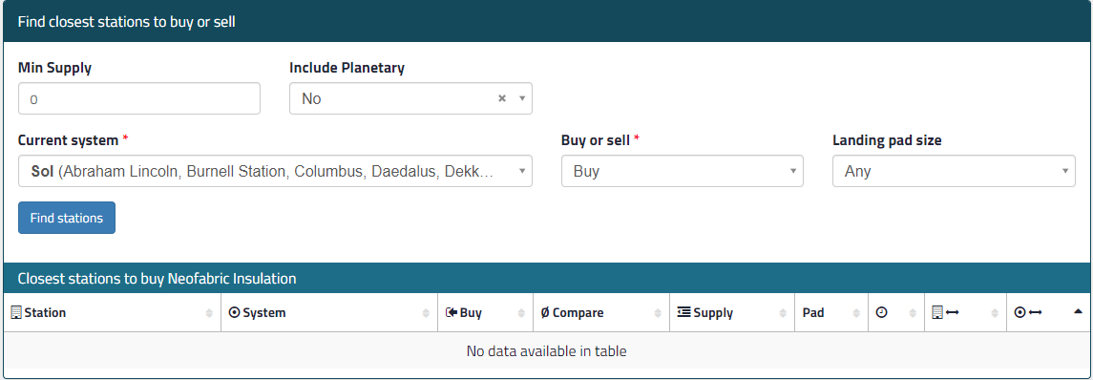
Task: Click the supply list icon in Supply header
Action: tap(683, 313)
